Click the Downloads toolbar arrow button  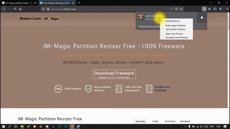pyautogui.click(x=204, y=9)
